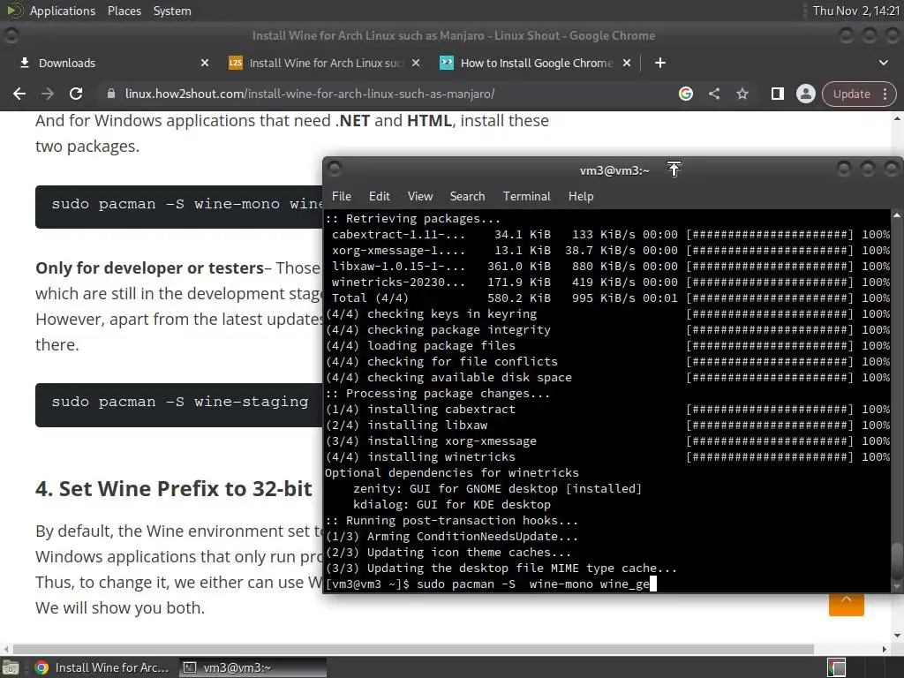
Task: Click the favicon on How to Install Chrome tab
Action: 446,63
